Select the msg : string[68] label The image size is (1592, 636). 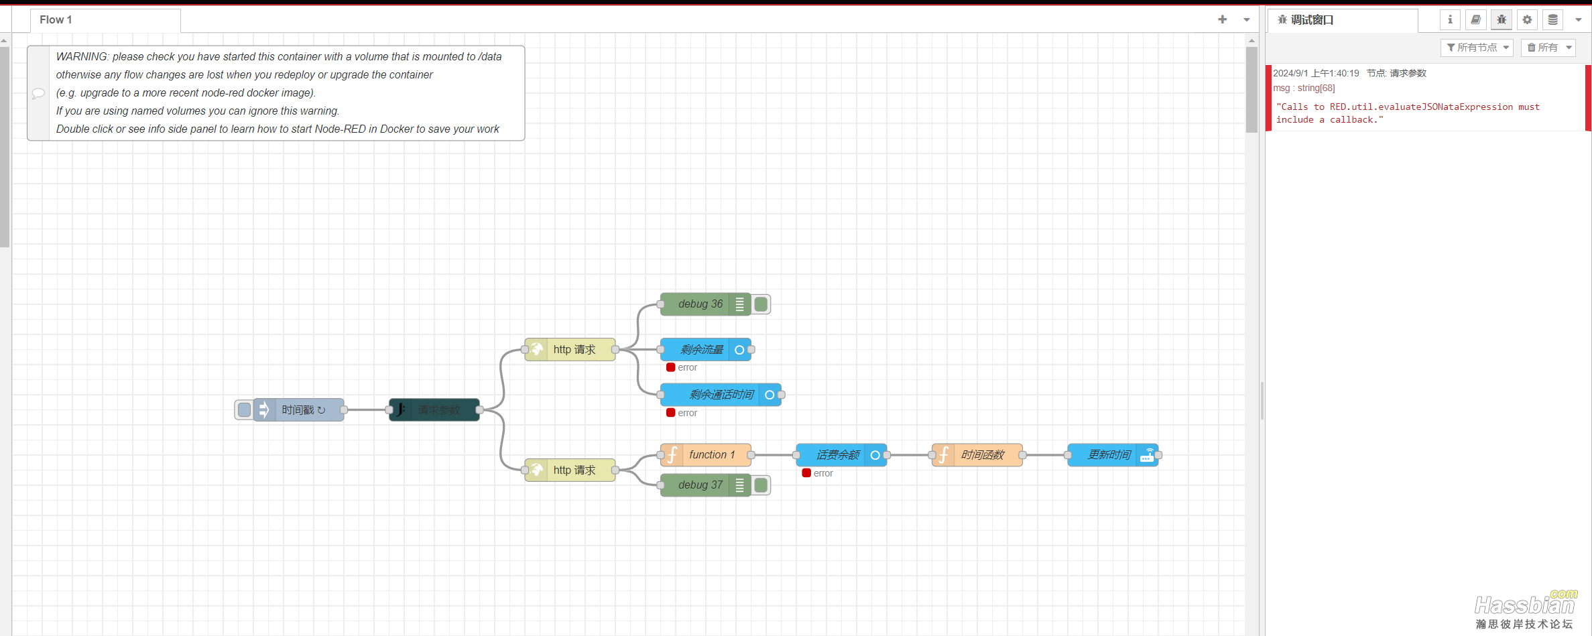[1304, 88]
